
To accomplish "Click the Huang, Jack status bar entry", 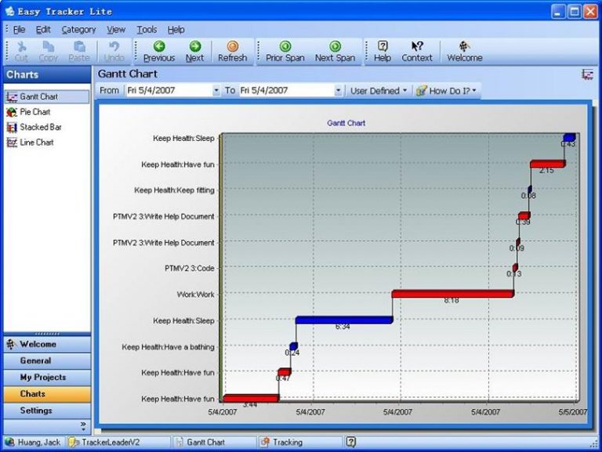I will pos(33,442).
